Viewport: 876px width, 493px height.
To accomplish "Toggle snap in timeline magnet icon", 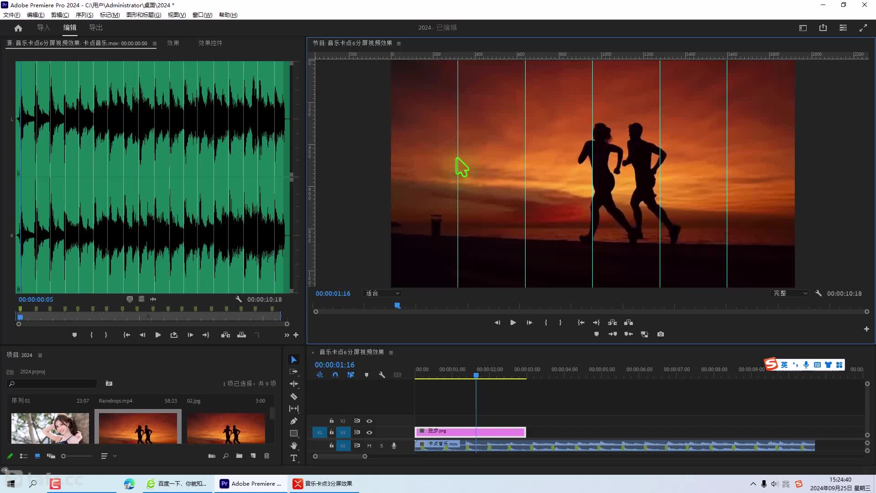I will (x=335, y=375).
